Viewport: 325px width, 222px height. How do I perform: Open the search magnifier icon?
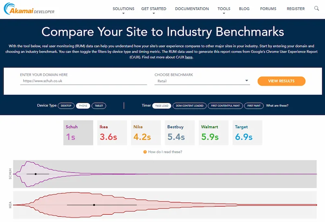pyautogui.click(x=316, y=9)
